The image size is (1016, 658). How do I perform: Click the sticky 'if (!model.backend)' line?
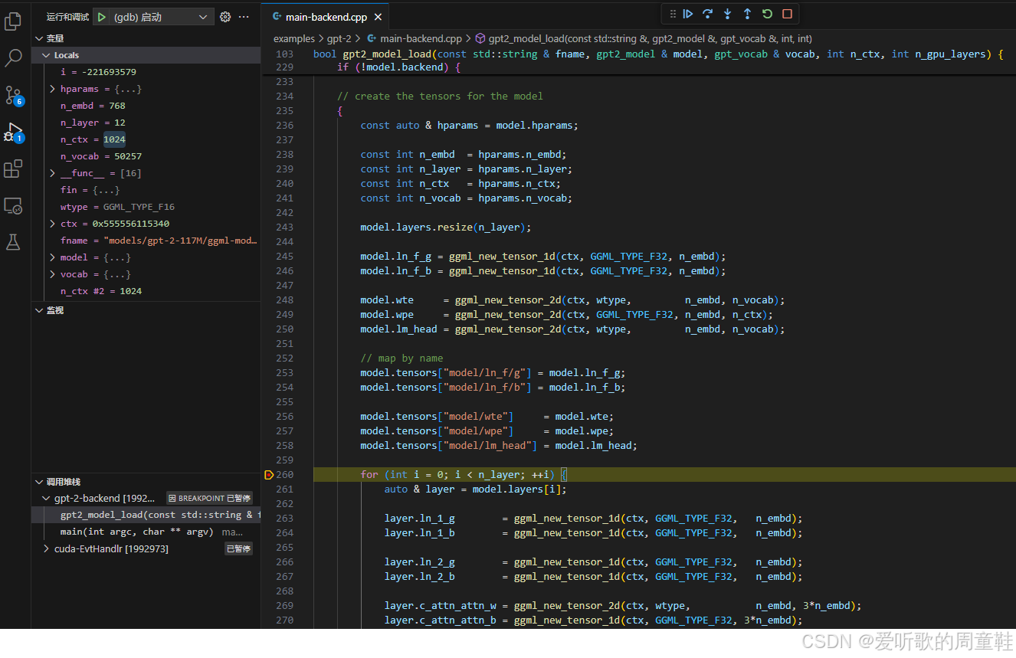398,67
